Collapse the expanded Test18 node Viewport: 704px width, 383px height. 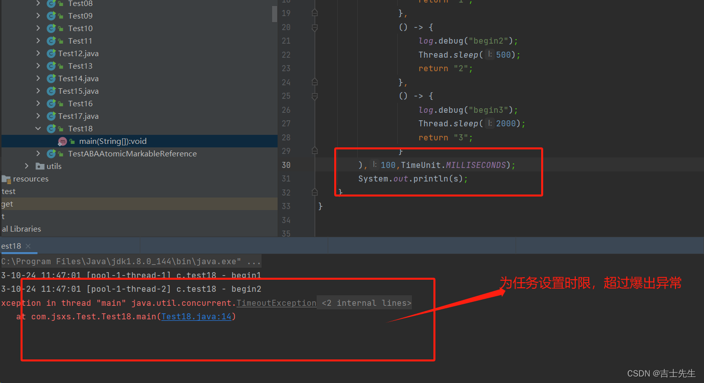38,128
